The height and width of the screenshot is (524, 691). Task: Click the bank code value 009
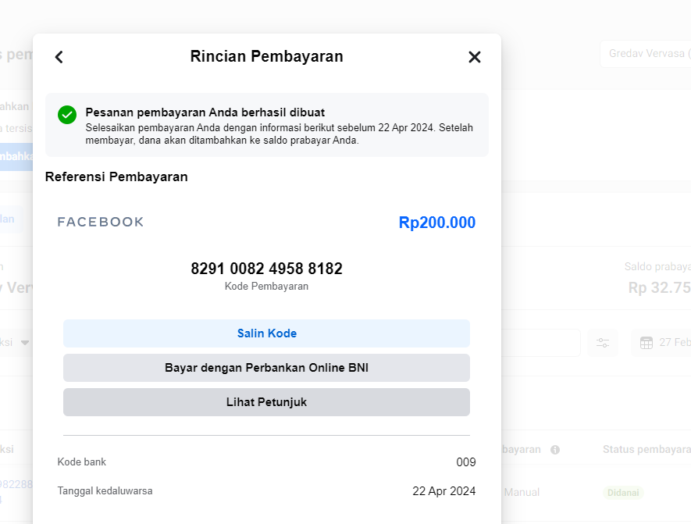(x=465, y=462)
